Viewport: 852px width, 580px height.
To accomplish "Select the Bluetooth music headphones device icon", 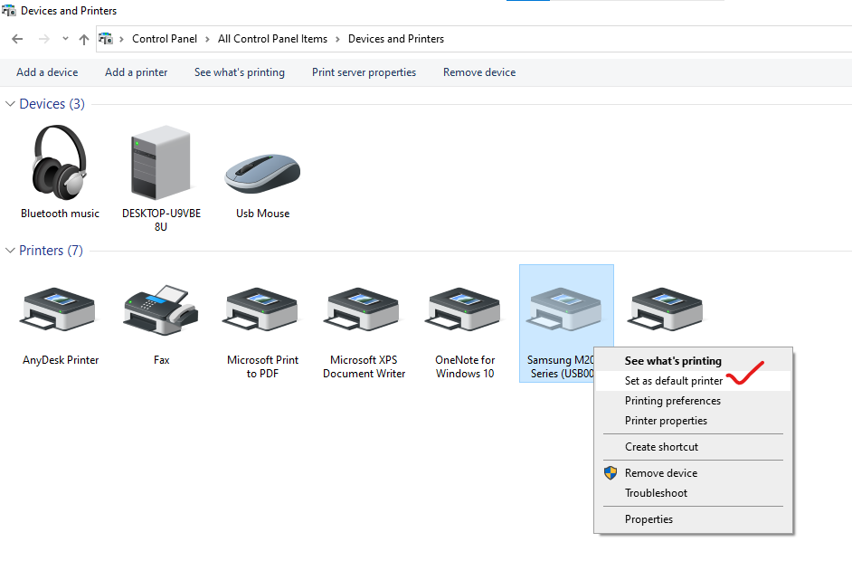I will [59, 162].
